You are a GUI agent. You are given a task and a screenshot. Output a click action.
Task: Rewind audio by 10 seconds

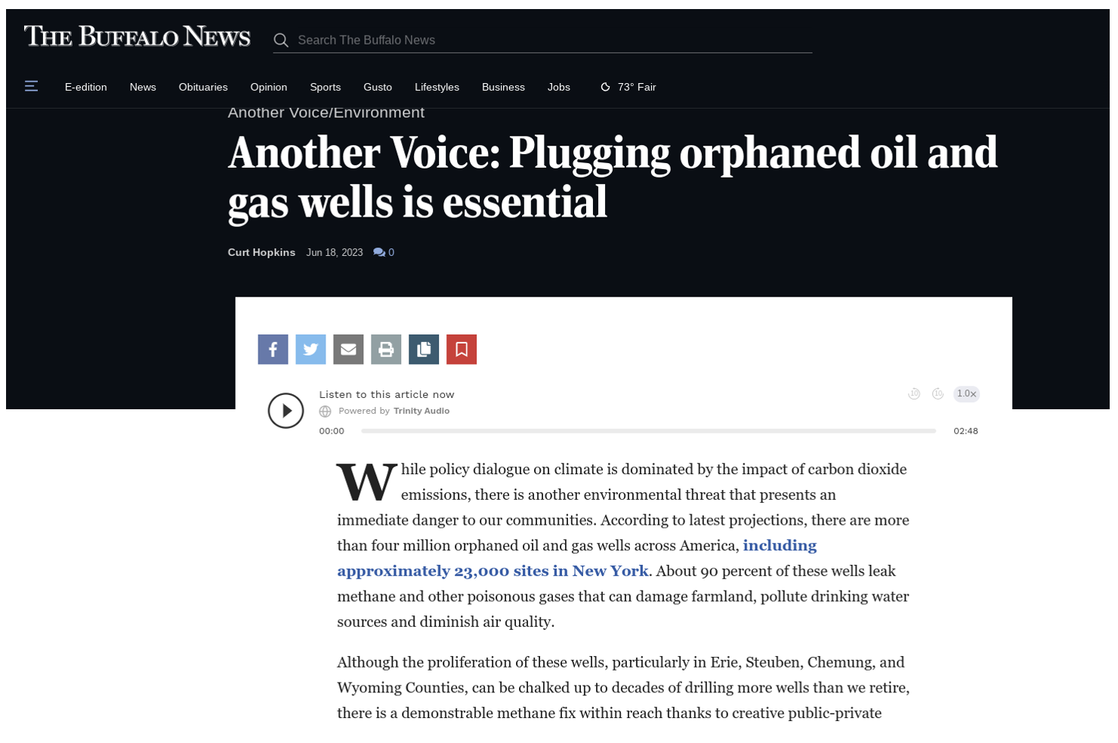tap(914, 393)
